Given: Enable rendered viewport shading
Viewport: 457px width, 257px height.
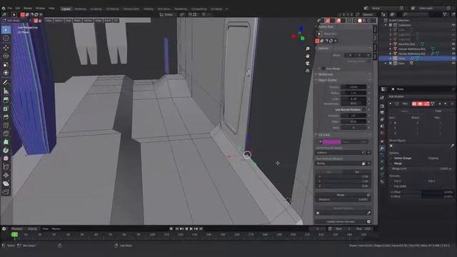Looking at the screenshot, I should point(369,21).
